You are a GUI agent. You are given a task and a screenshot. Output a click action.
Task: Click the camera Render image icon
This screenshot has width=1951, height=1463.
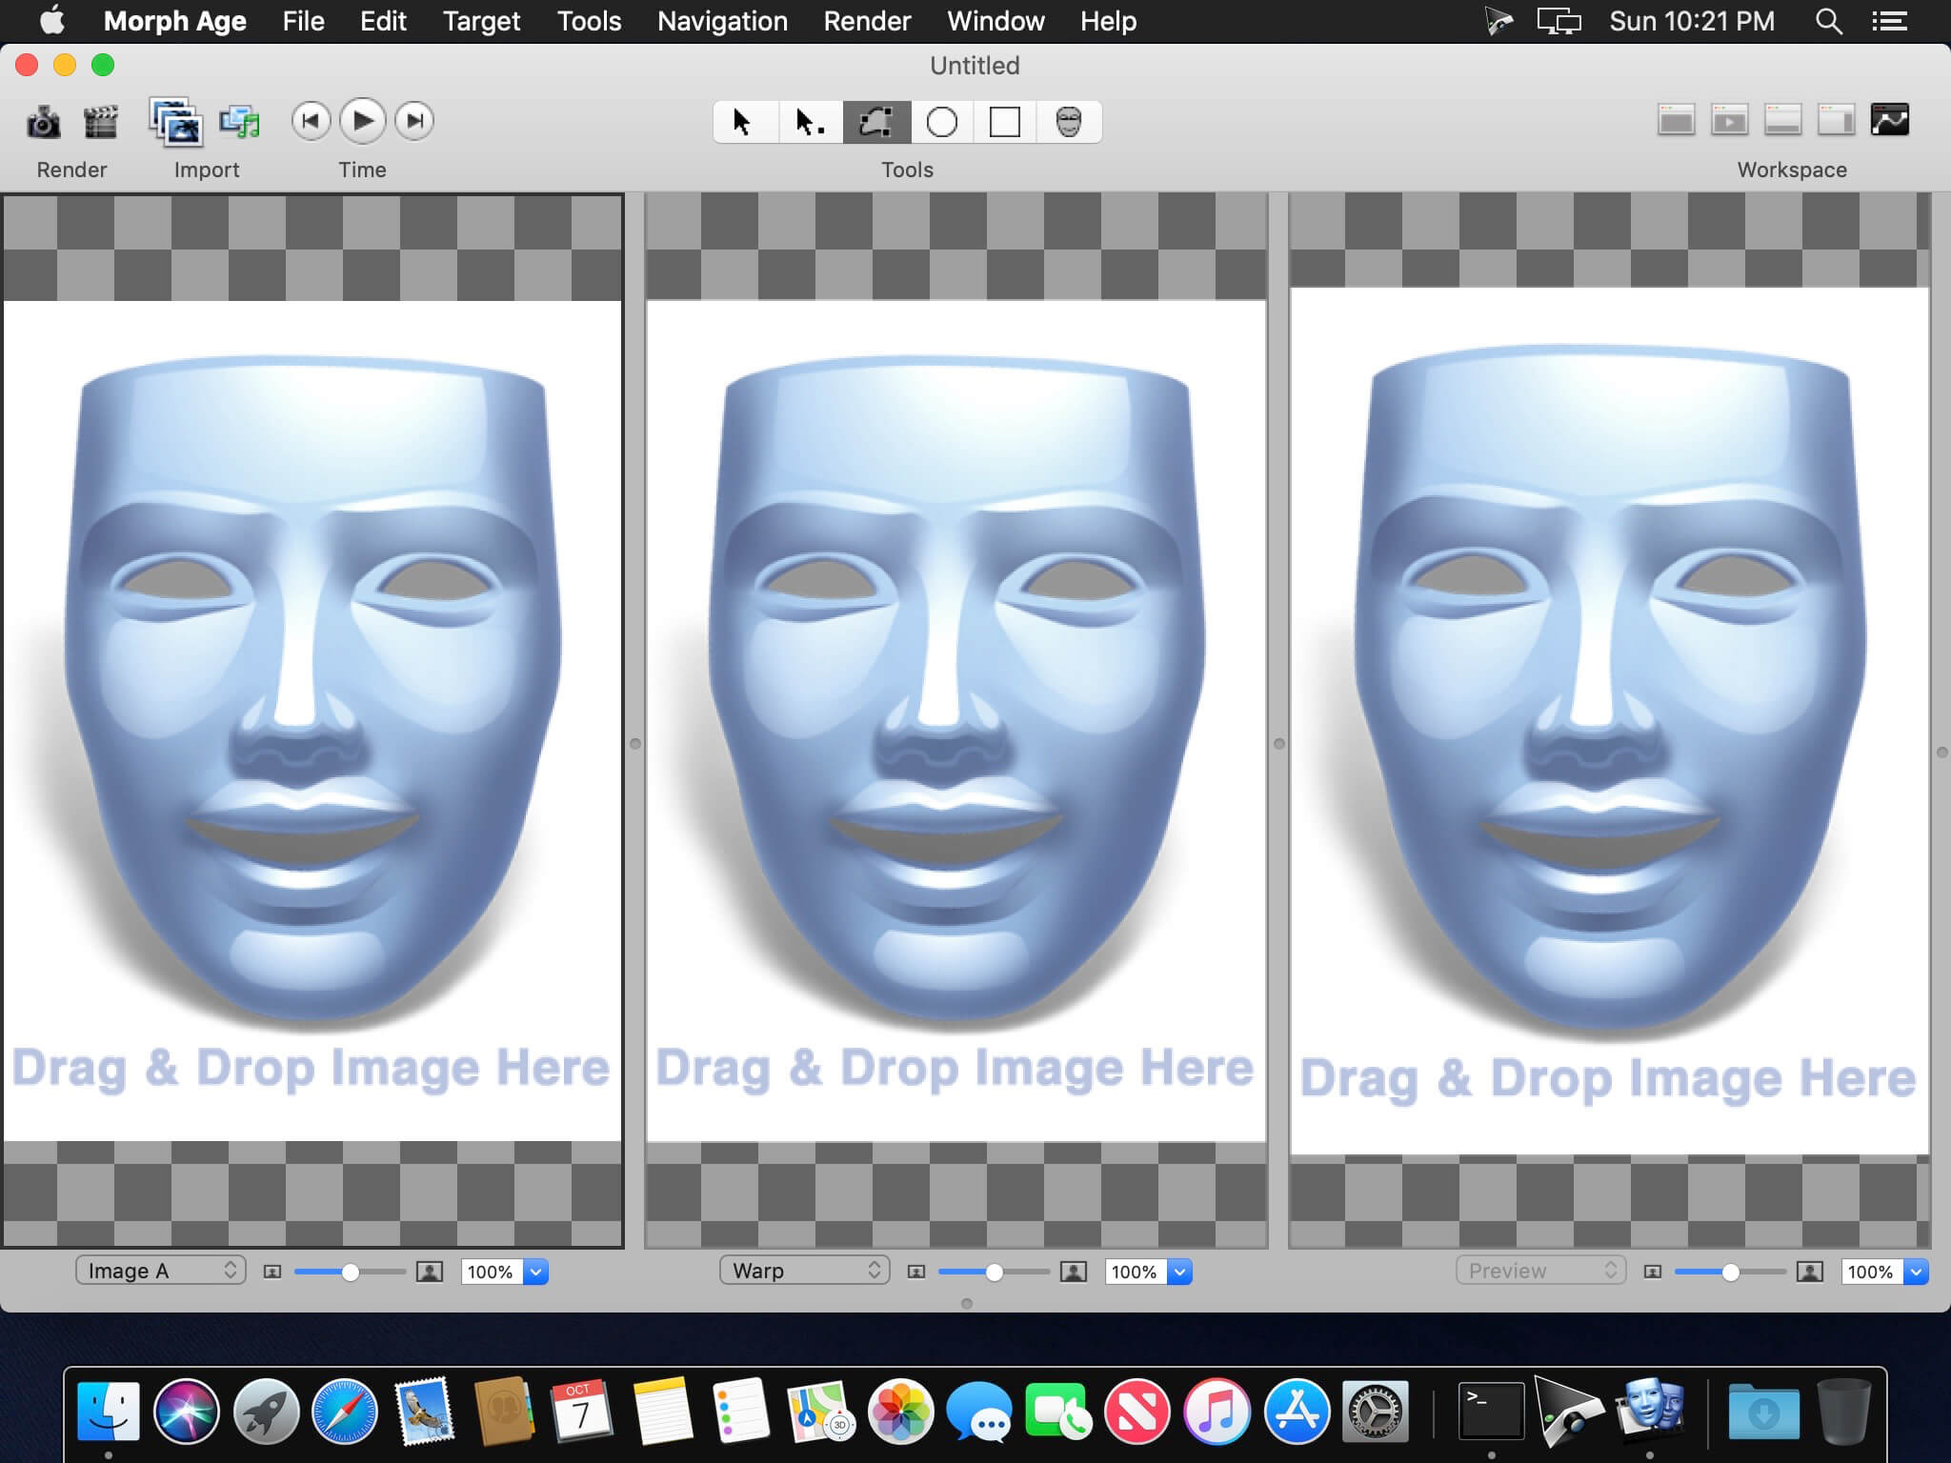(43, 122)
